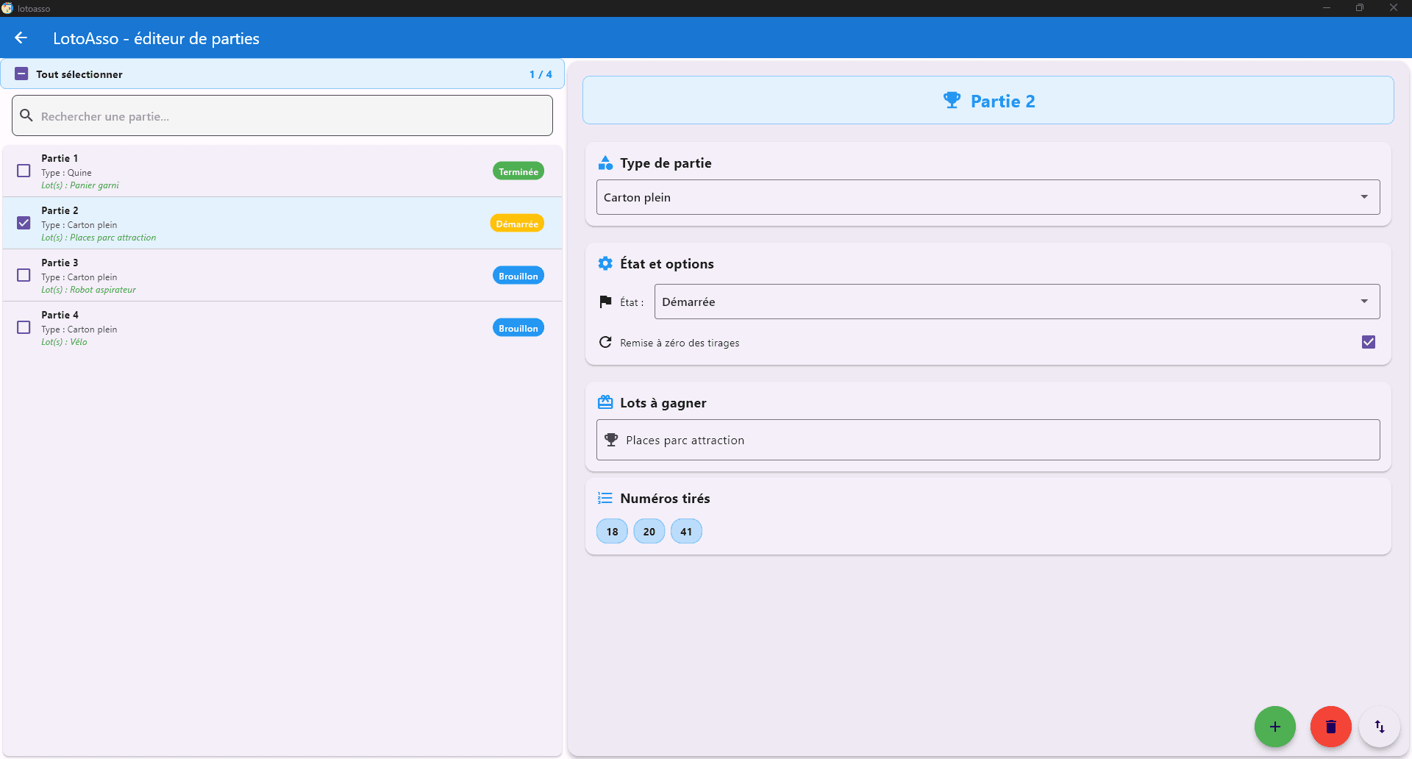Expand the État dropdown showing Démarrée

point(1016,302)
